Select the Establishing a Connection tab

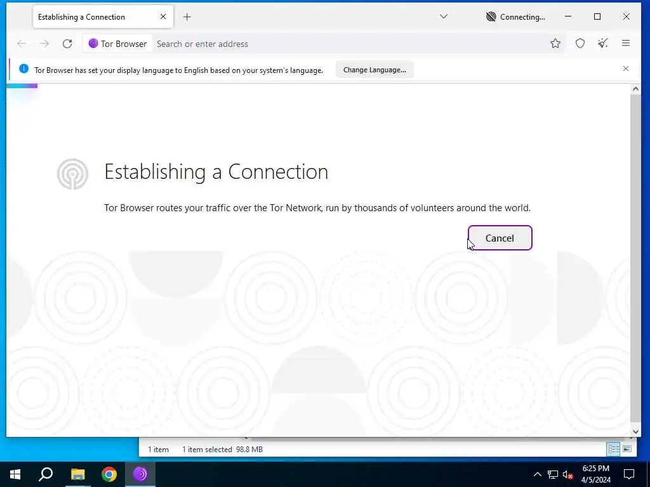(x=103, y=17)
